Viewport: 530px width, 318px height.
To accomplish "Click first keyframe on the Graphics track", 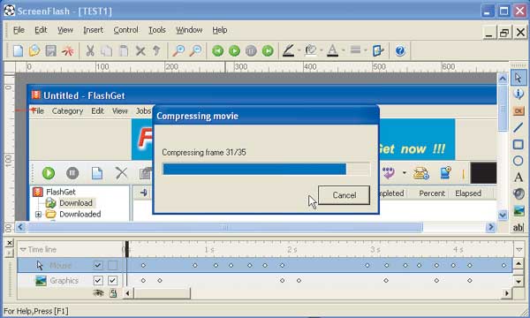I will pos(143,281).
